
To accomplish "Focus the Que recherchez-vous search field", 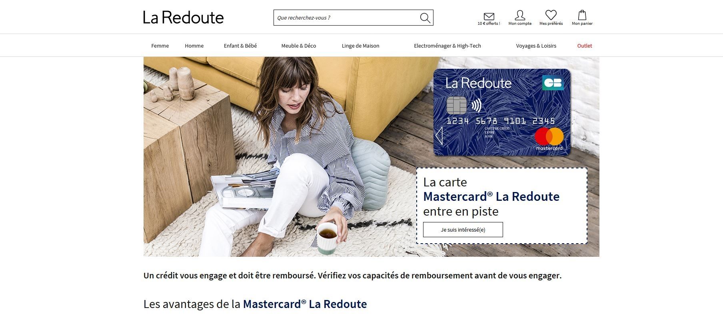I will click(346, 18).
